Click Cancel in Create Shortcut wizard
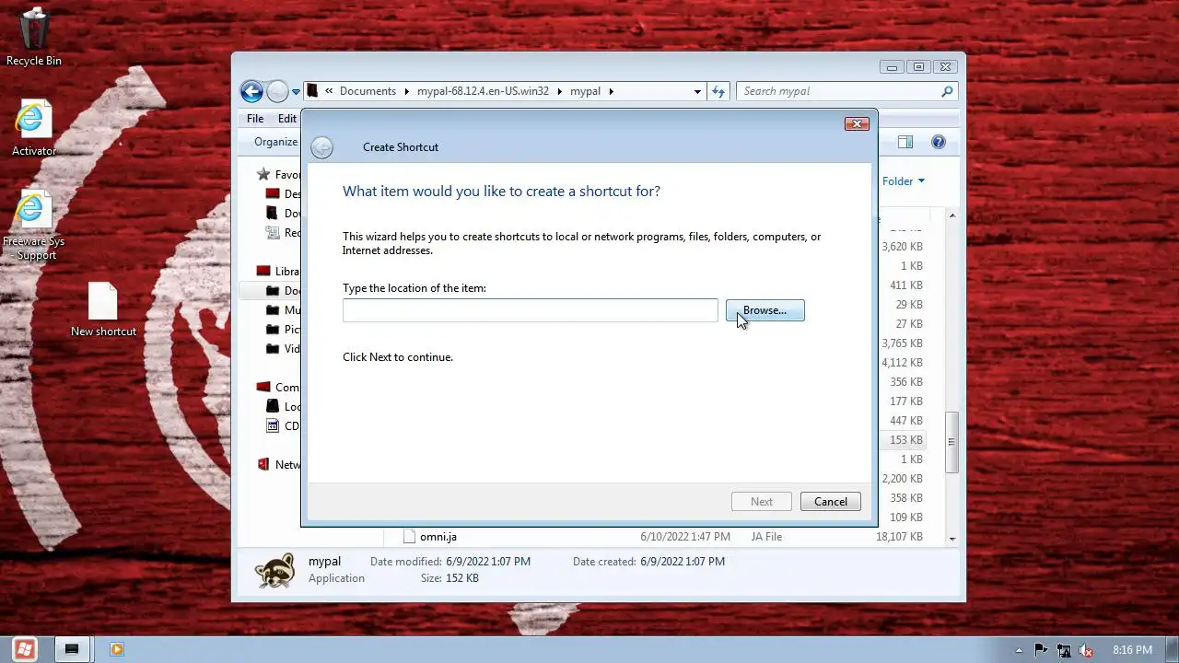This screenshot has height=663, width=1179. point(830,501)
